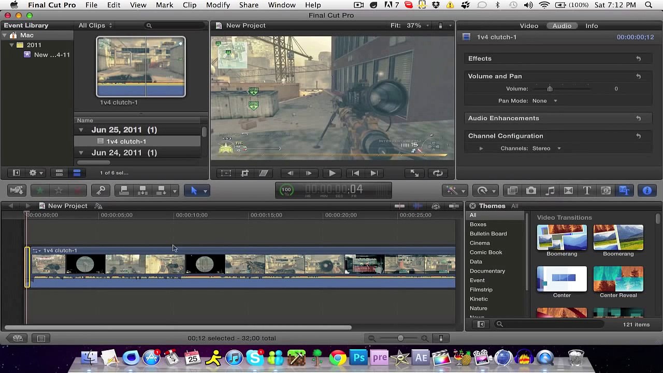Image resolution: width=663 pixels, height=373 pixels.
Task: Open the Channels Stereo dropdown
Action: 546,149
